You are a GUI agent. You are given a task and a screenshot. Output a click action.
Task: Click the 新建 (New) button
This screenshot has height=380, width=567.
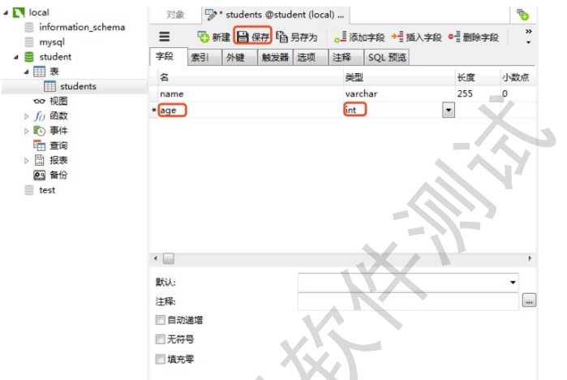pyautogui.click(x=213, y=37)
